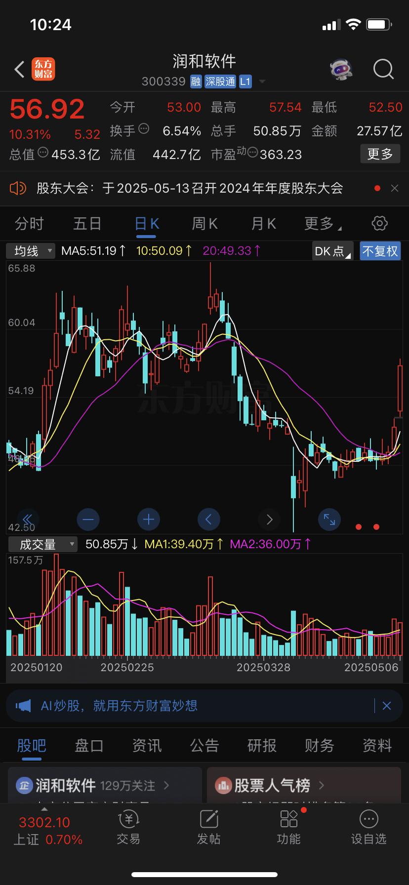
Task: Change the 不复权 adjustment mode
Action: 380,251
